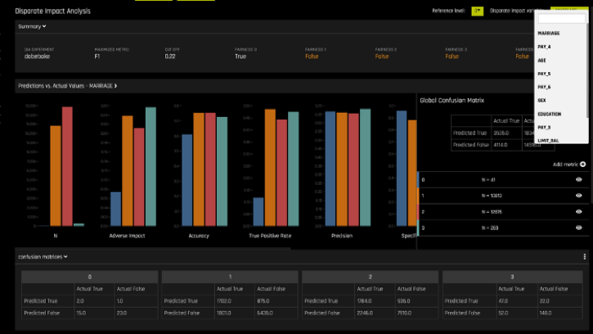Click the Accuracy chart label
This screenshot has height=334, width=593.
(x=198, y=236)
